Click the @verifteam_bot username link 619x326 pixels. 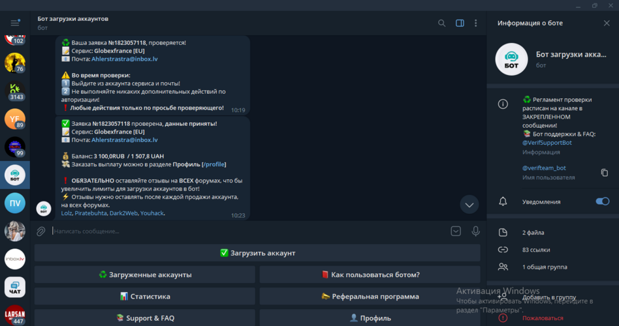click(x=544, y=168)
